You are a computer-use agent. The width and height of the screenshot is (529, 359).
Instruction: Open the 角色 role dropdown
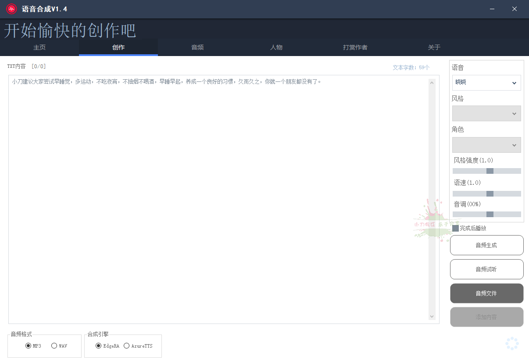486,145
